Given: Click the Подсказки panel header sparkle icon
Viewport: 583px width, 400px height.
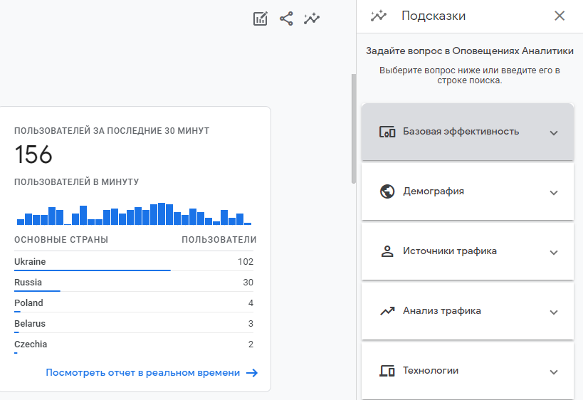Looking at the screenshot, I should pos(379,16).
